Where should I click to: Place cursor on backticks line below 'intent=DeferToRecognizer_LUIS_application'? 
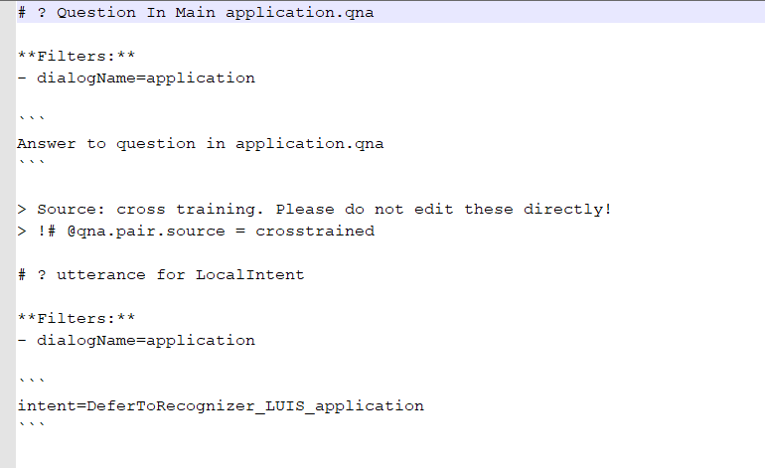point(31,424)
